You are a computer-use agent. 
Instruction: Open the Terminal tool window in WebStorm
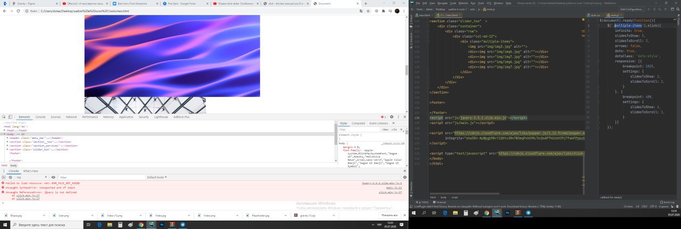click(439, 202)
